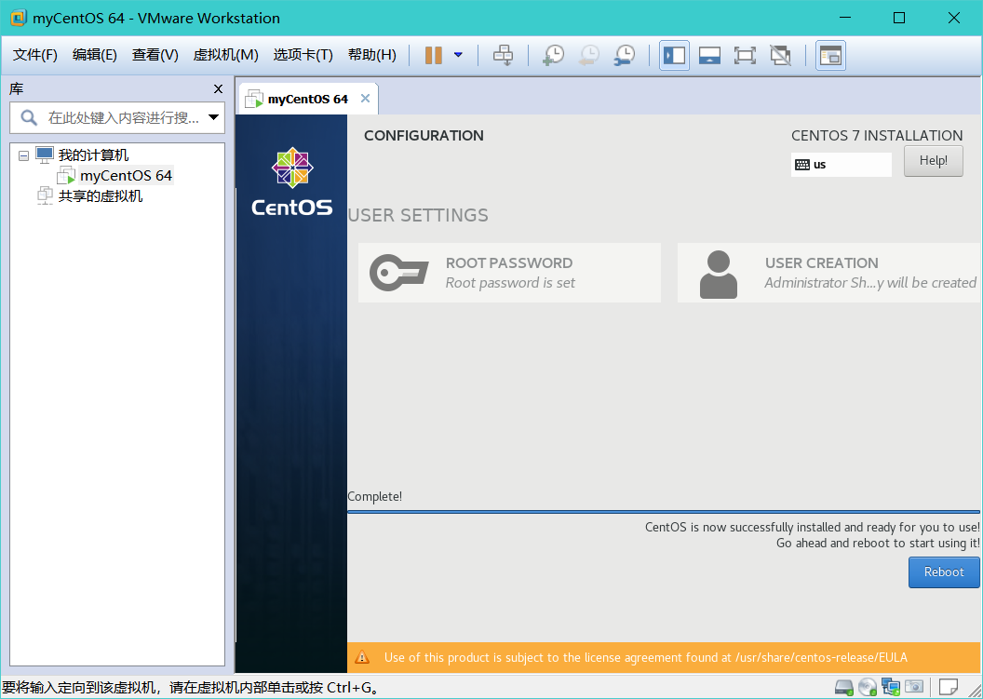The width and height of the screenshot is (983, 699).
Task: Click the CD/DVD drive status icon
Action: 868,688
